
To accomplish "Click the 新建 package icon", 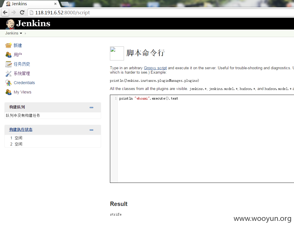I will [9, 45].
